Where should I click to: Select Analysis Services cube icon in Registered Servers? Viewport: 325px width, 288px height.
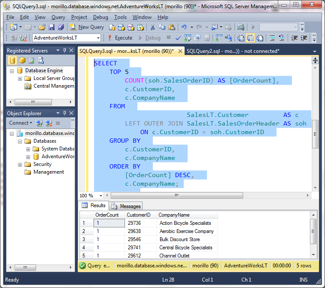(22, 60)
